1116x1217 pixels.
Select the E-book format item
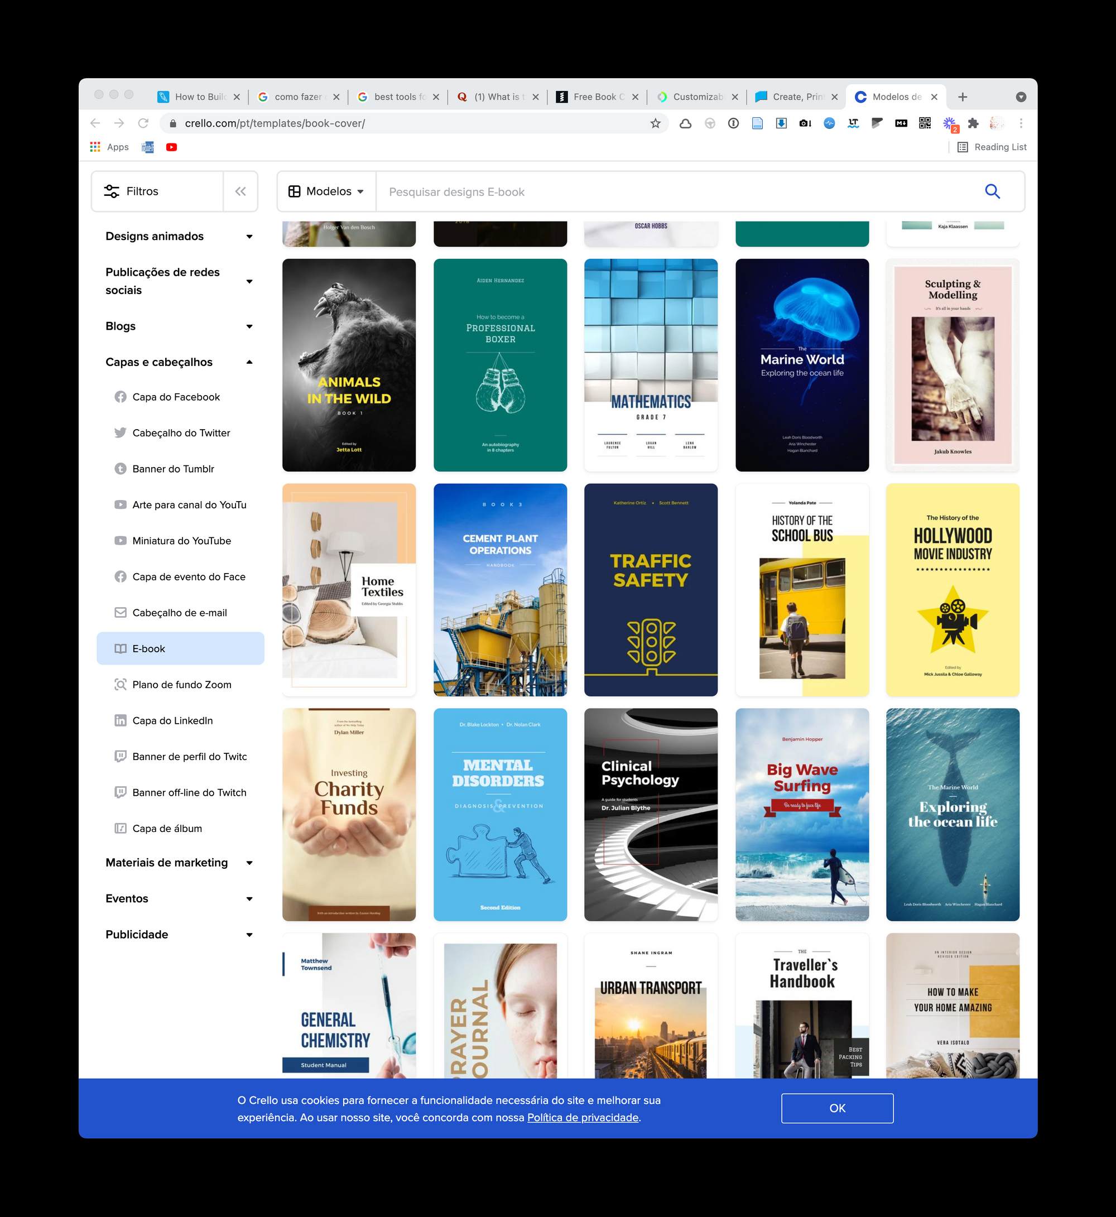[x=181, y=648]
